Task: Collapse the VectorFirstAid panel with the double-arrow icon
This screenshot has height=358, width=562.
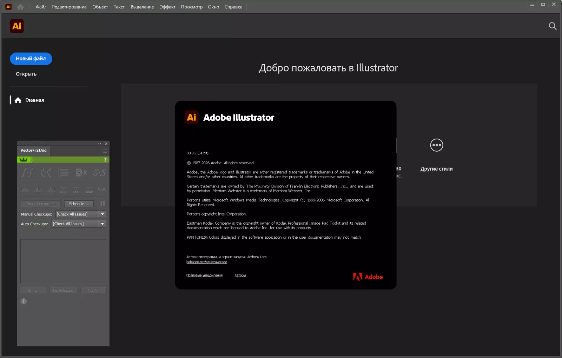Action: point(100,144)
